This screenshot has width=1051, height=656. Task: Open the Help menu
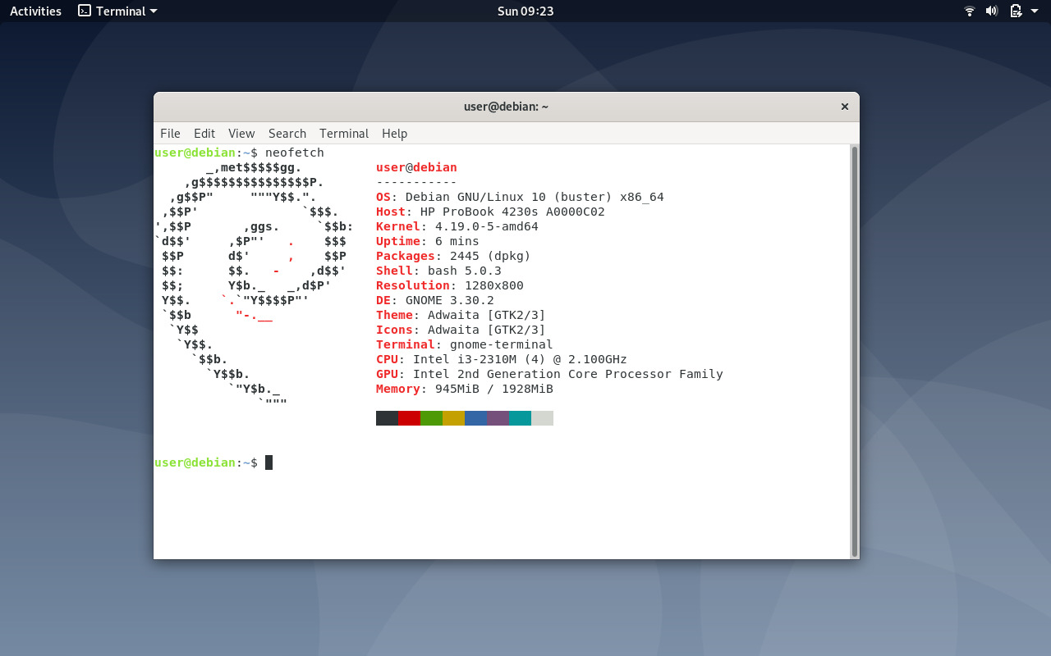(x=395, y=133)
